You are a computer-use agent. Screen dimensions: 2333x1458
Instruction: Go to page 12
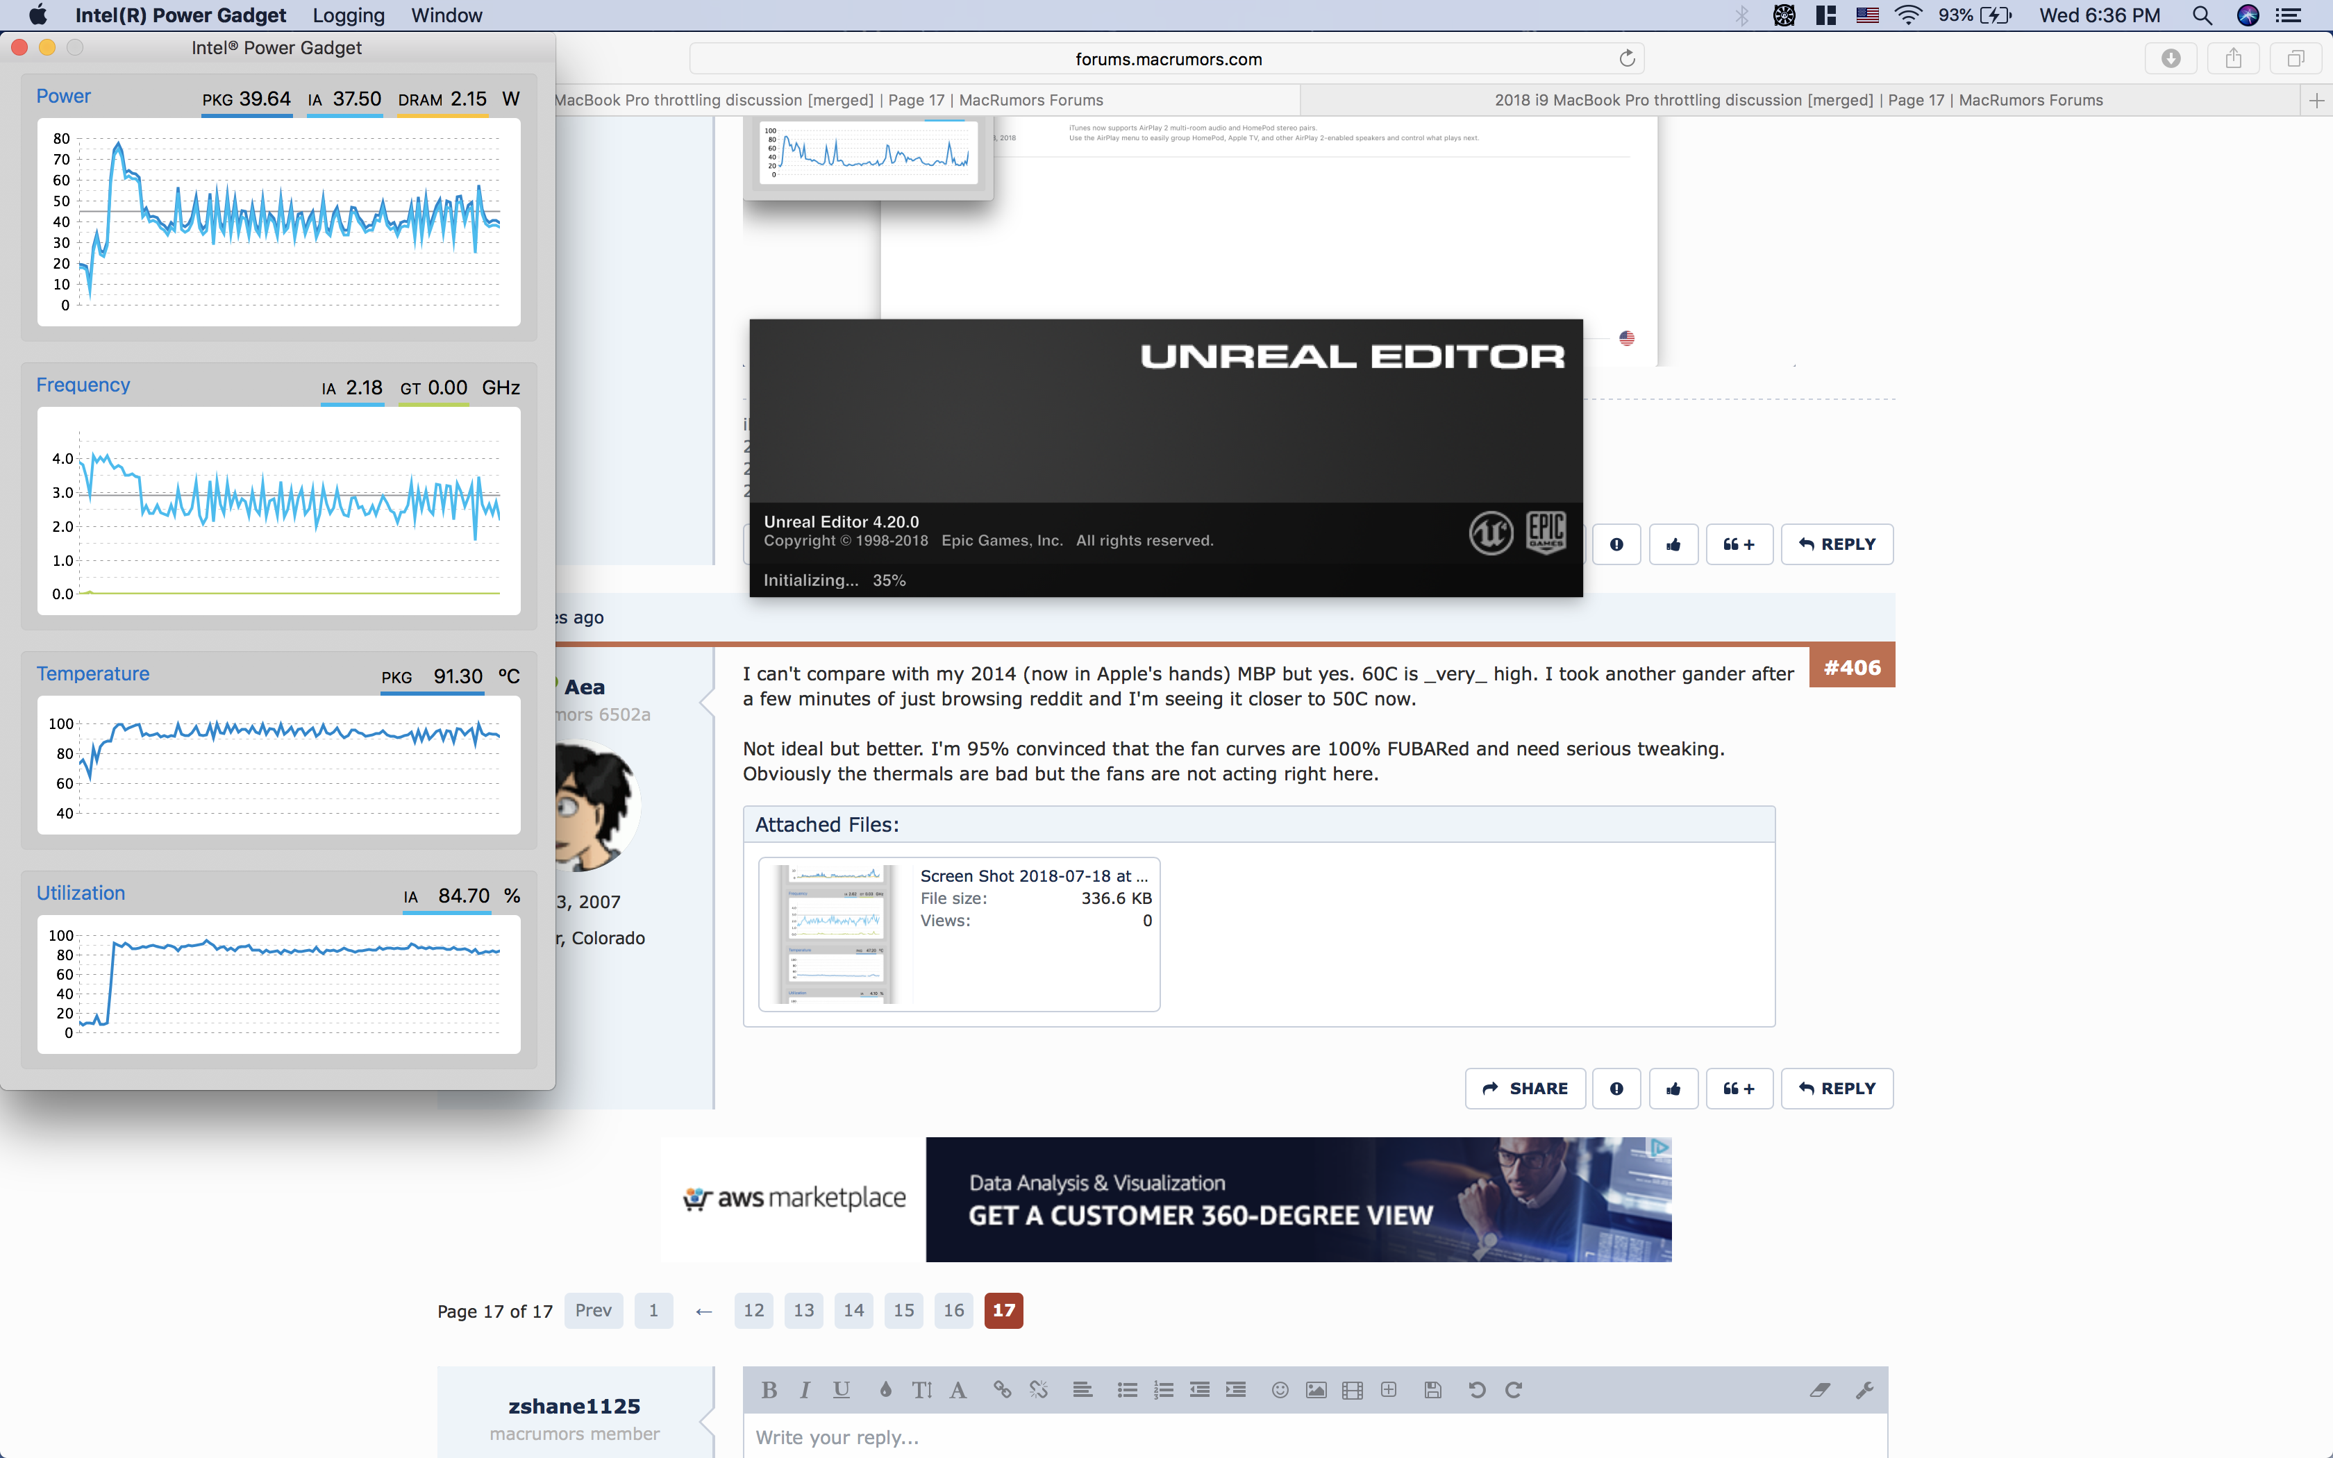(754, 1311)
